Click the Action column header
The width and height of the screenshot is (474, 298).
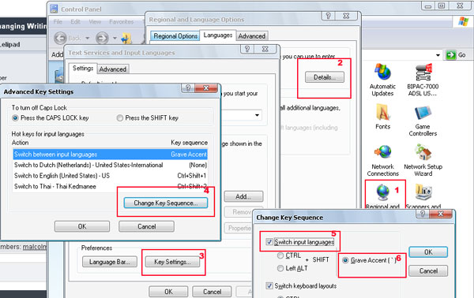tap(20, 143)
